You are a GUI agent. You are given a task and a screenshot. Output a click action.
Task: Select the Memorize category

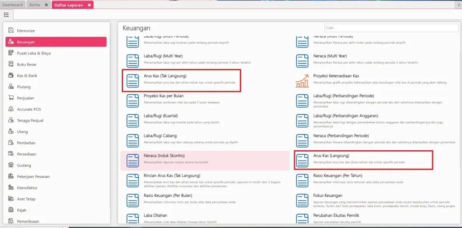[x=26, y=31]
